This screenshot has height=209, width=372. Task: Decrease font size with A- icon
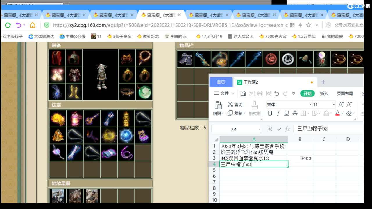[349, 105]
